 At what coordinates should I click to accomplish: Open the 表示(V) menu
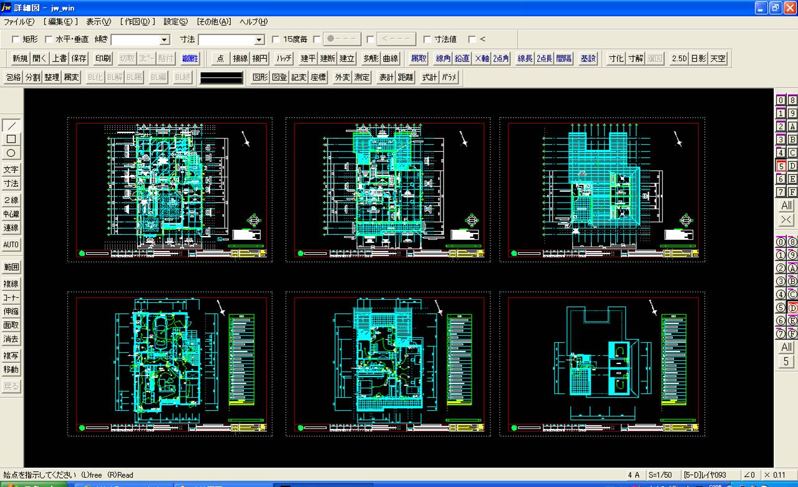coord(99,22)
